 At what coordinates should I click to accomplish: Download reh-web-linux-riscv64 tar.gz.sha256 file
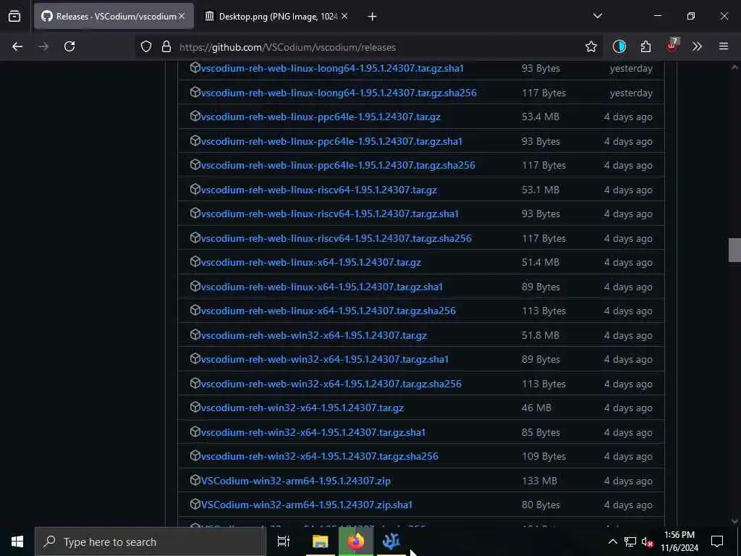pyautogui.click(x=336, y=238)
